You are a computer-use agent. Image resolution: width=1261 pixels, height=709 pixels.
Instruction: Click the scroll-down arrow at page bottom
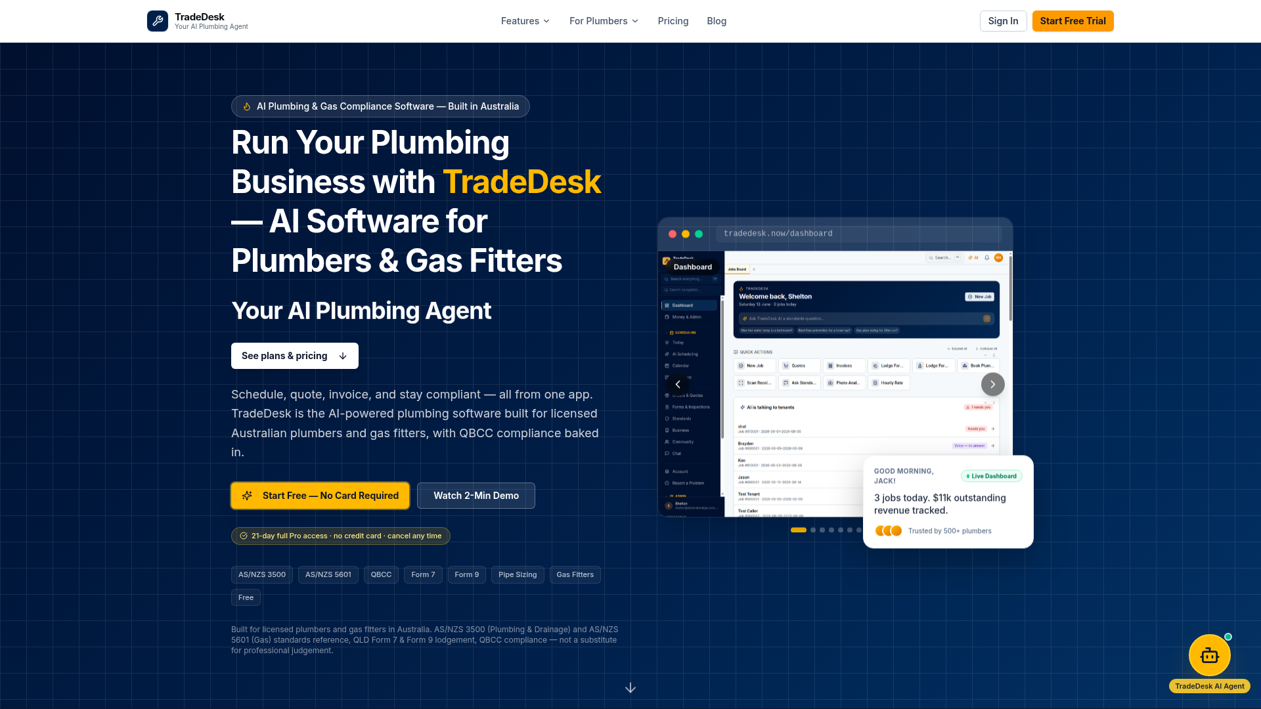[x=630, y=687]
